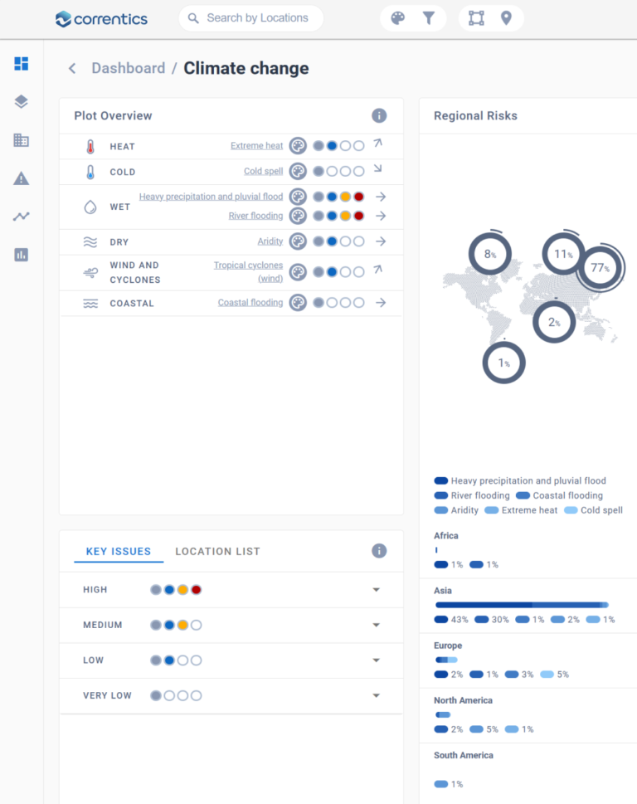Expand the VERY LOW key issues row
The width and height of the screenshot is (637, 804).
pyautogui.click(x=376, y=696)
